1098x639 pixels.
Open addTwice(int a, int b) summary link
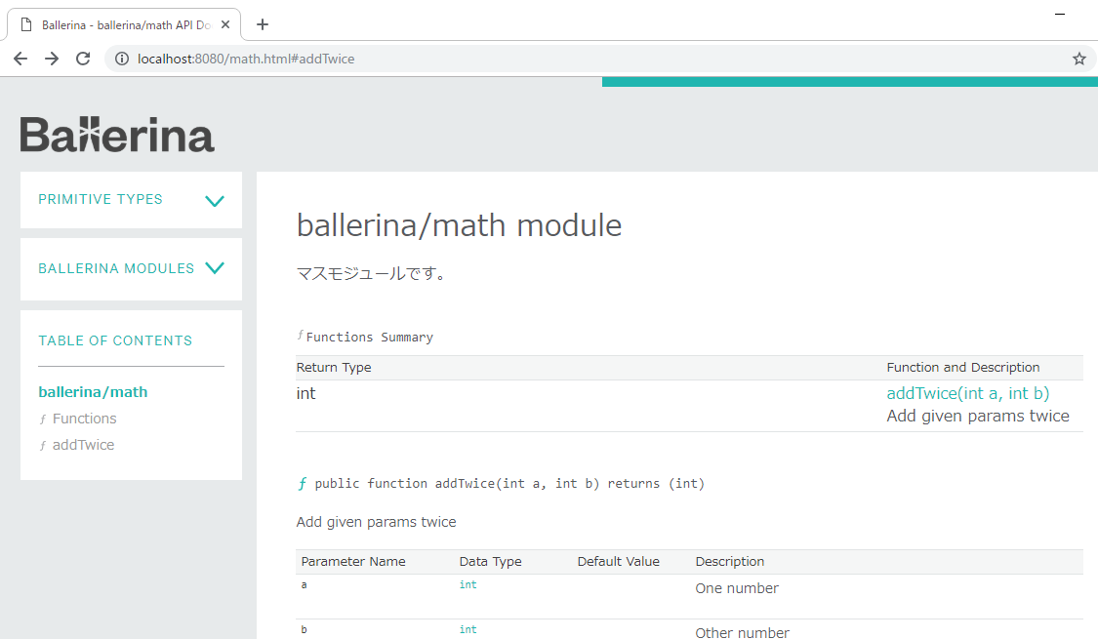[x=968, y=393]
